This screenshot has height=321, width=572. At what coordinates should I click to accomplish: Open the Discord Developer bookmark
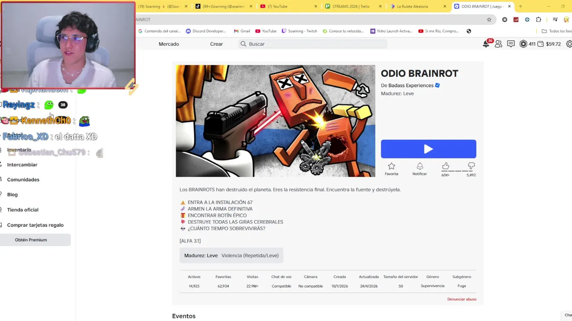206,31
